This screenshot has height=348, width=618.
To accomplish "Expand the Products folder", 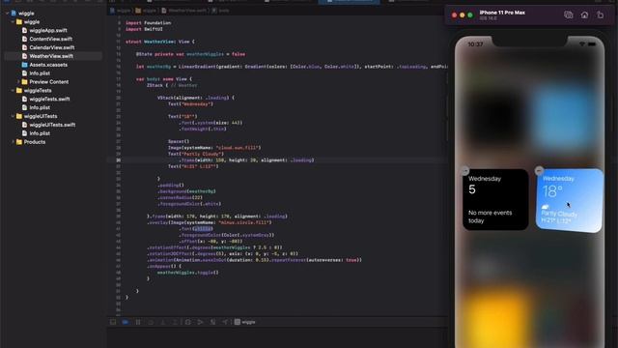I will pyautogui.click(x=13, y=142).
